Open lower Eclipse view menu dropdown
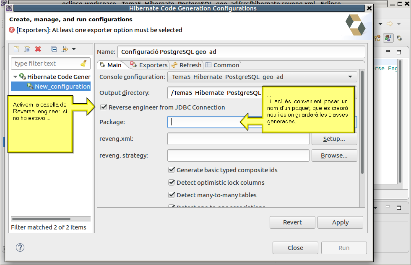 pyautogui.click(x=376, y=208)
